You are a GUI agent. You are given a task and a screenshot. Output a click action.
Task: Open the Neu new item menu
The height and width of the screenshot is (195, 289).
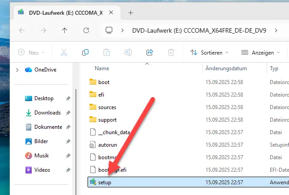[32, 52]
